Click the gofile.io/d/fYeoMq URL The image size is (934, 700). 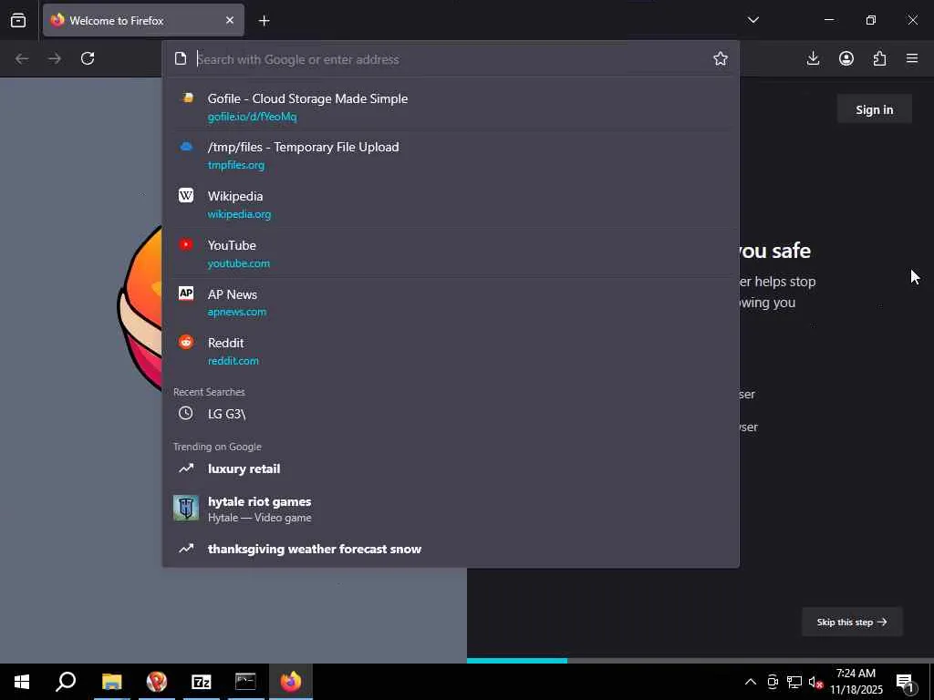pos(252,117)
